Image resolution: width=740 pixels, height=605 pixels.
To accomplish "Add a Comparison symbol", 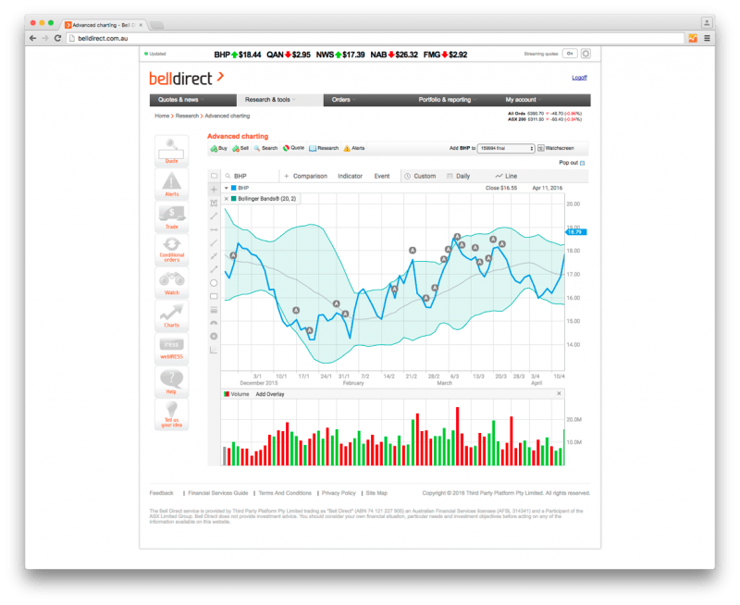I will click(x=305, y=176).
